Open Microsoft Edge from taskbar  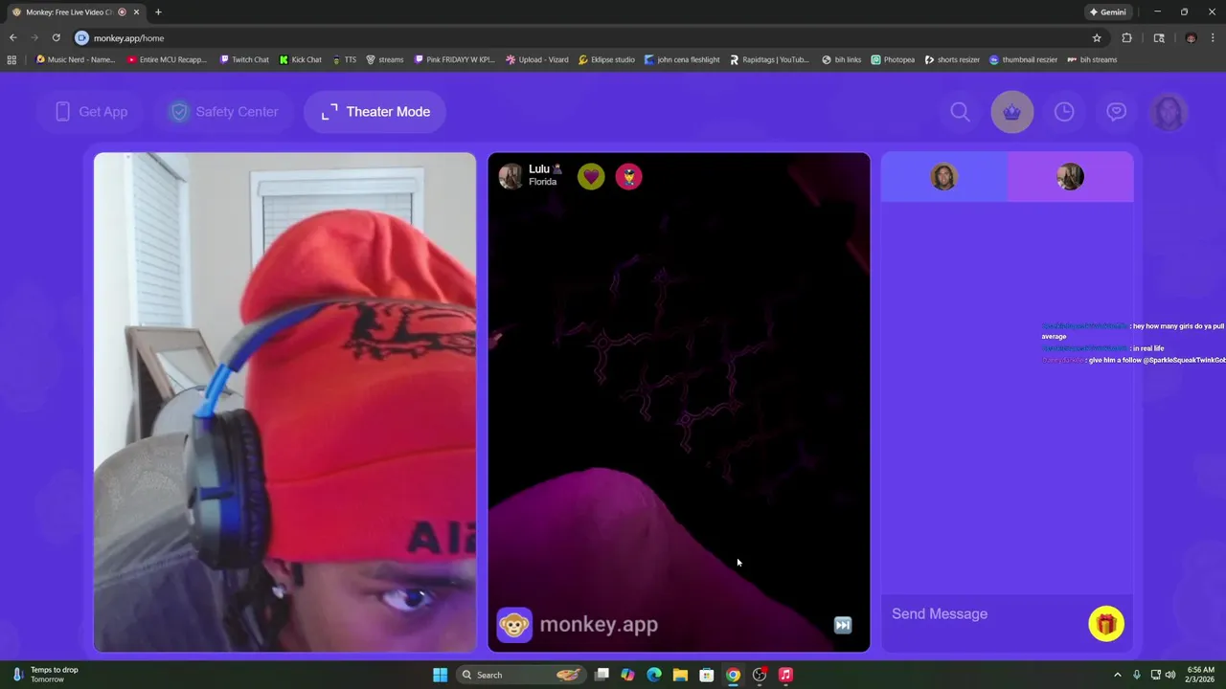(x=654, y=675)
